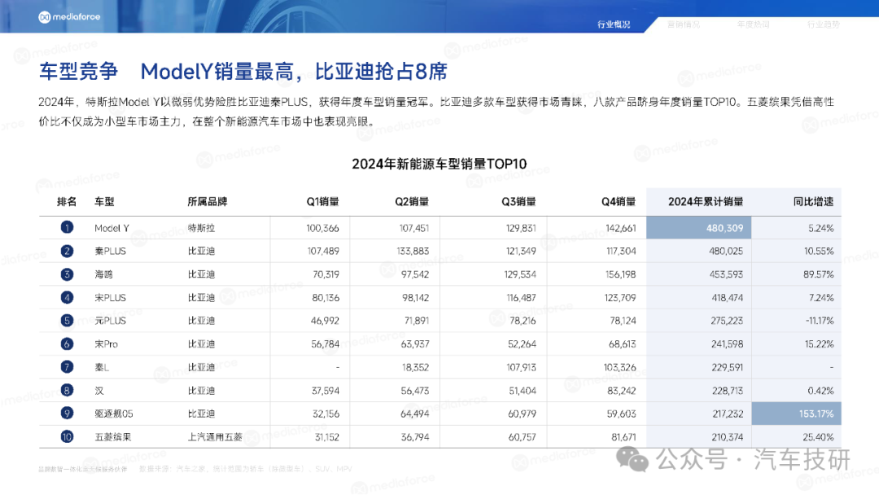Click rank 10 badge beside 五菱缤果

(67, 436)
